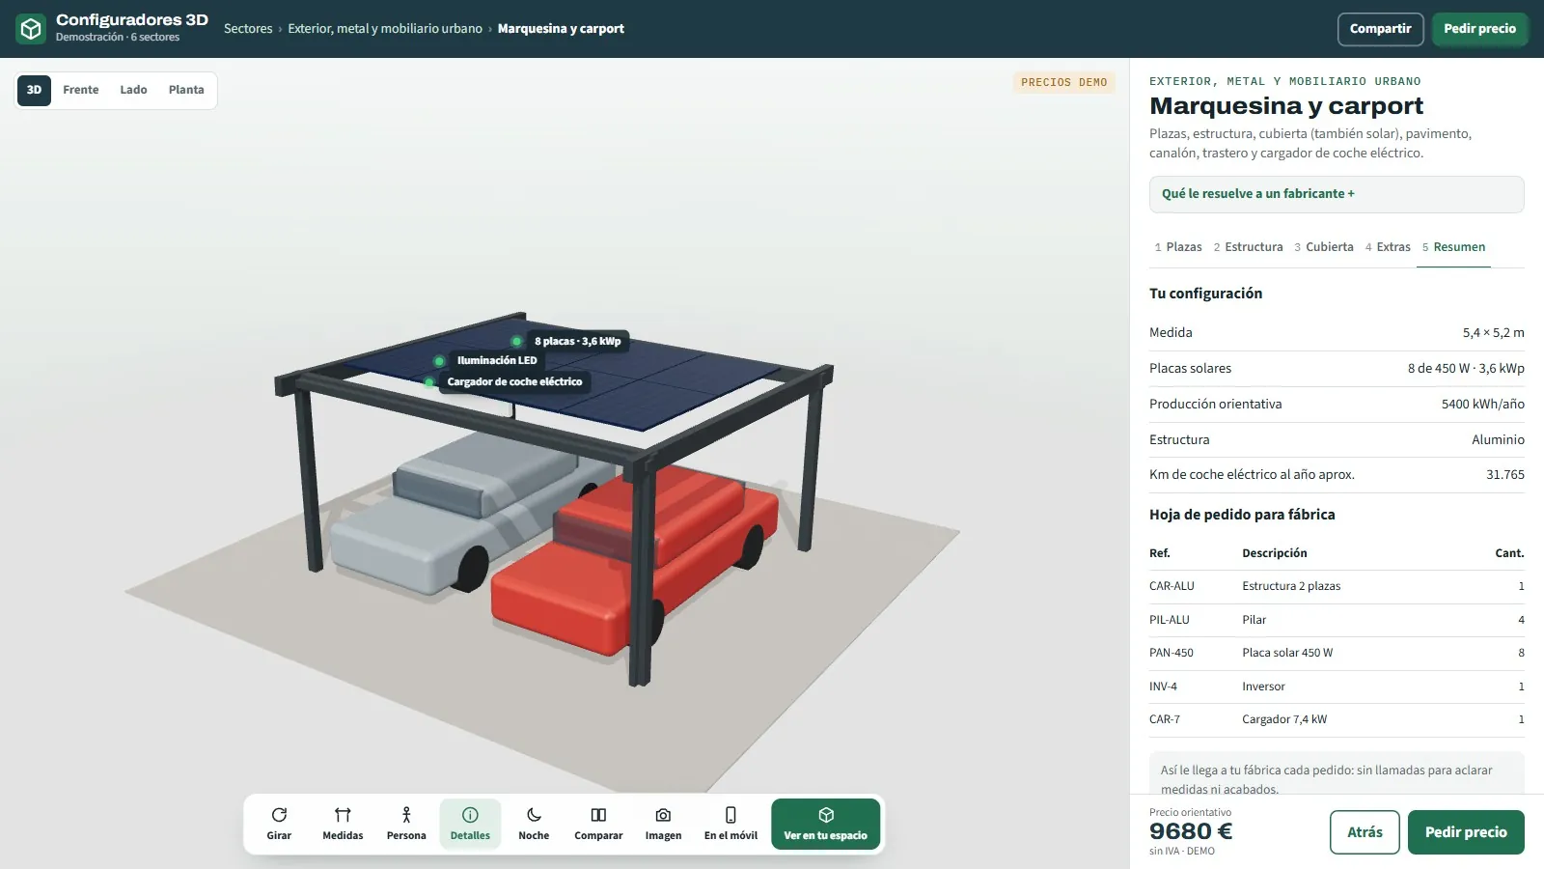Expand Qué le resuelve a un fabricante

[x=1337, y=194]
